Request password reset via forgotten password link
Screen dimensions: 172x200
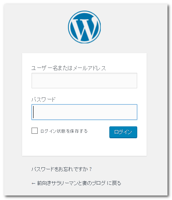(x=61, y=169)
